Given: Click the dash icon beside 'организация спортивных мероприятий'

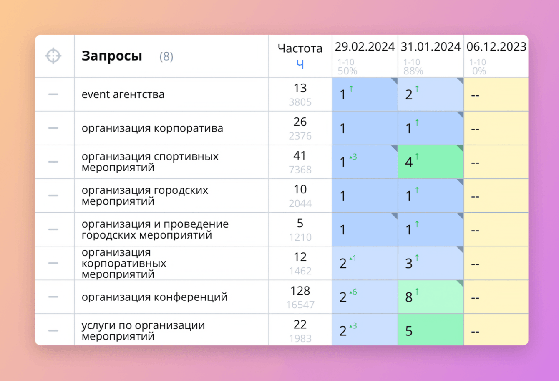Looking at the screenshot, I should click(53, 162).
